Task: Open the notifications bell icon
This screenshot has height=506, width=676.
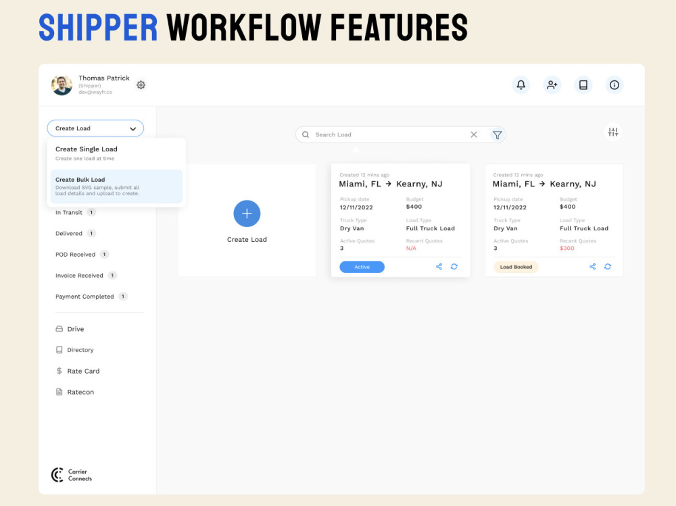Action: tap(521, 84)
